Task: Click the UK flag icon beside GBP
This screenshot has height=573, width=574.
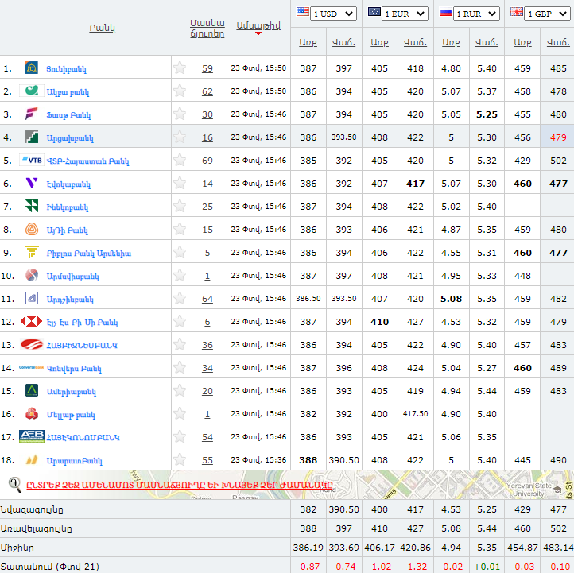Action: [x=517, y=12]
